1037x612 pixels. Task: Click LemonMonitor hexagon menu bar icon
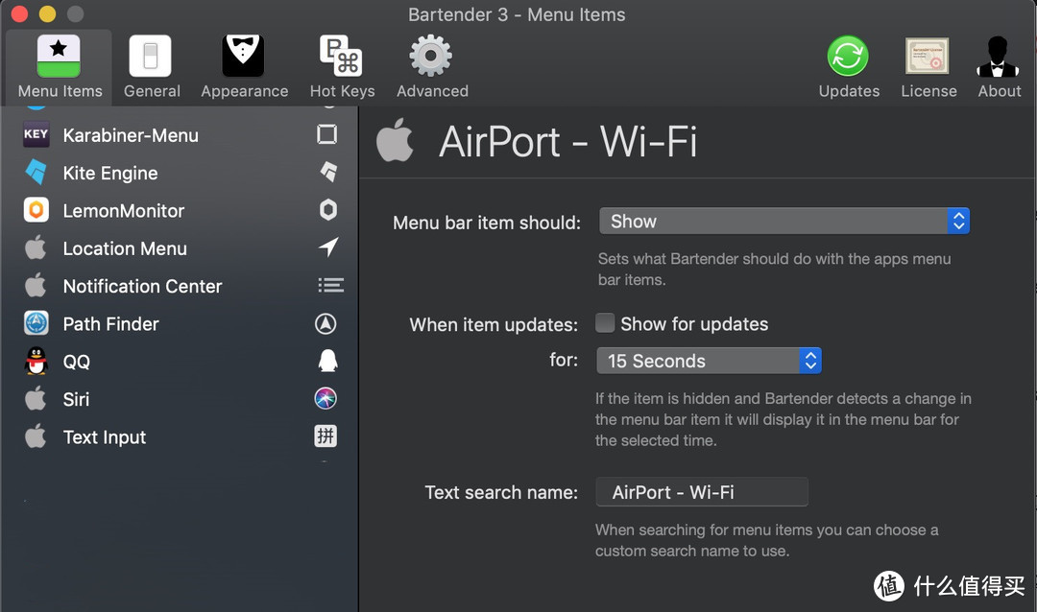point(328,210)
